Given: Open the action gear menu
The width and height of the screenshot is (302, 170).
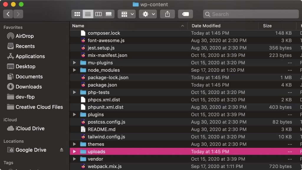Looking at the screenshot, I should pos(148,14).
